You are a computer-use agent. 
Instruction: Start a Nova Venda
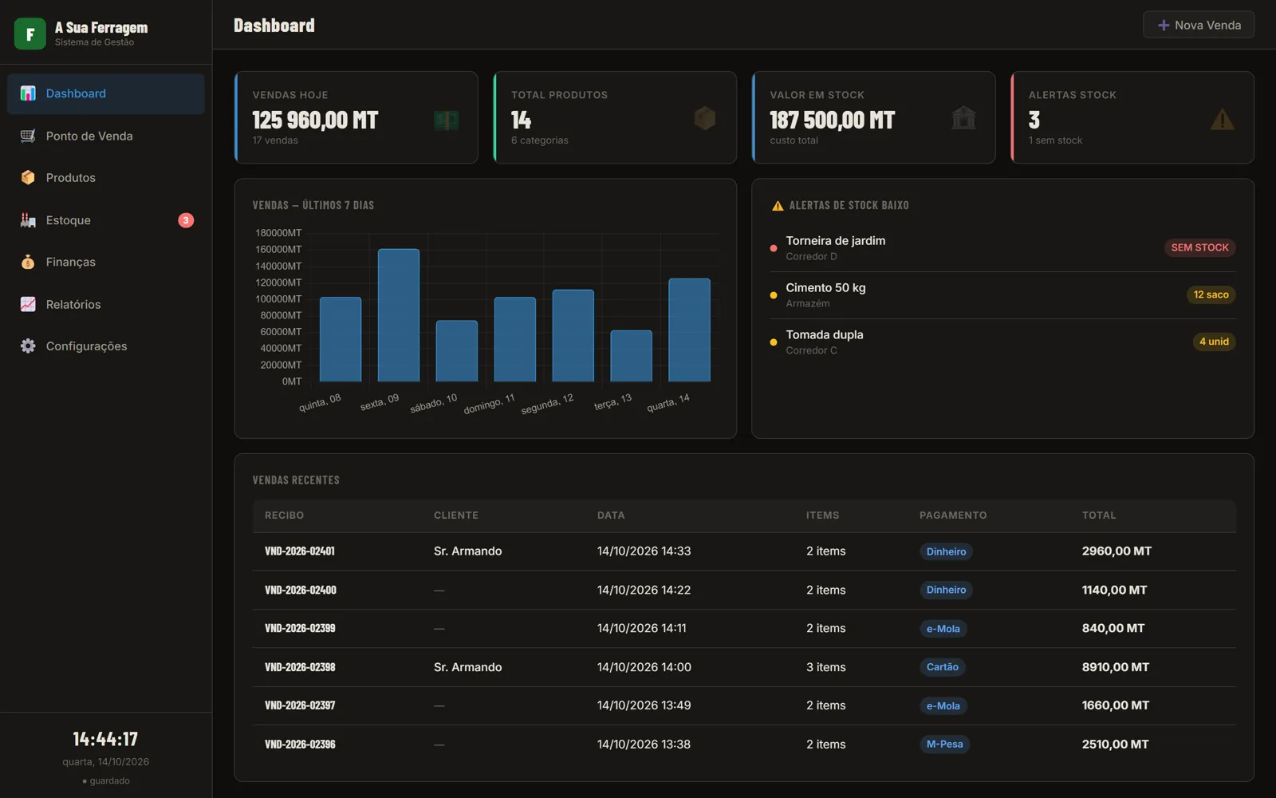click(1199, 25)
